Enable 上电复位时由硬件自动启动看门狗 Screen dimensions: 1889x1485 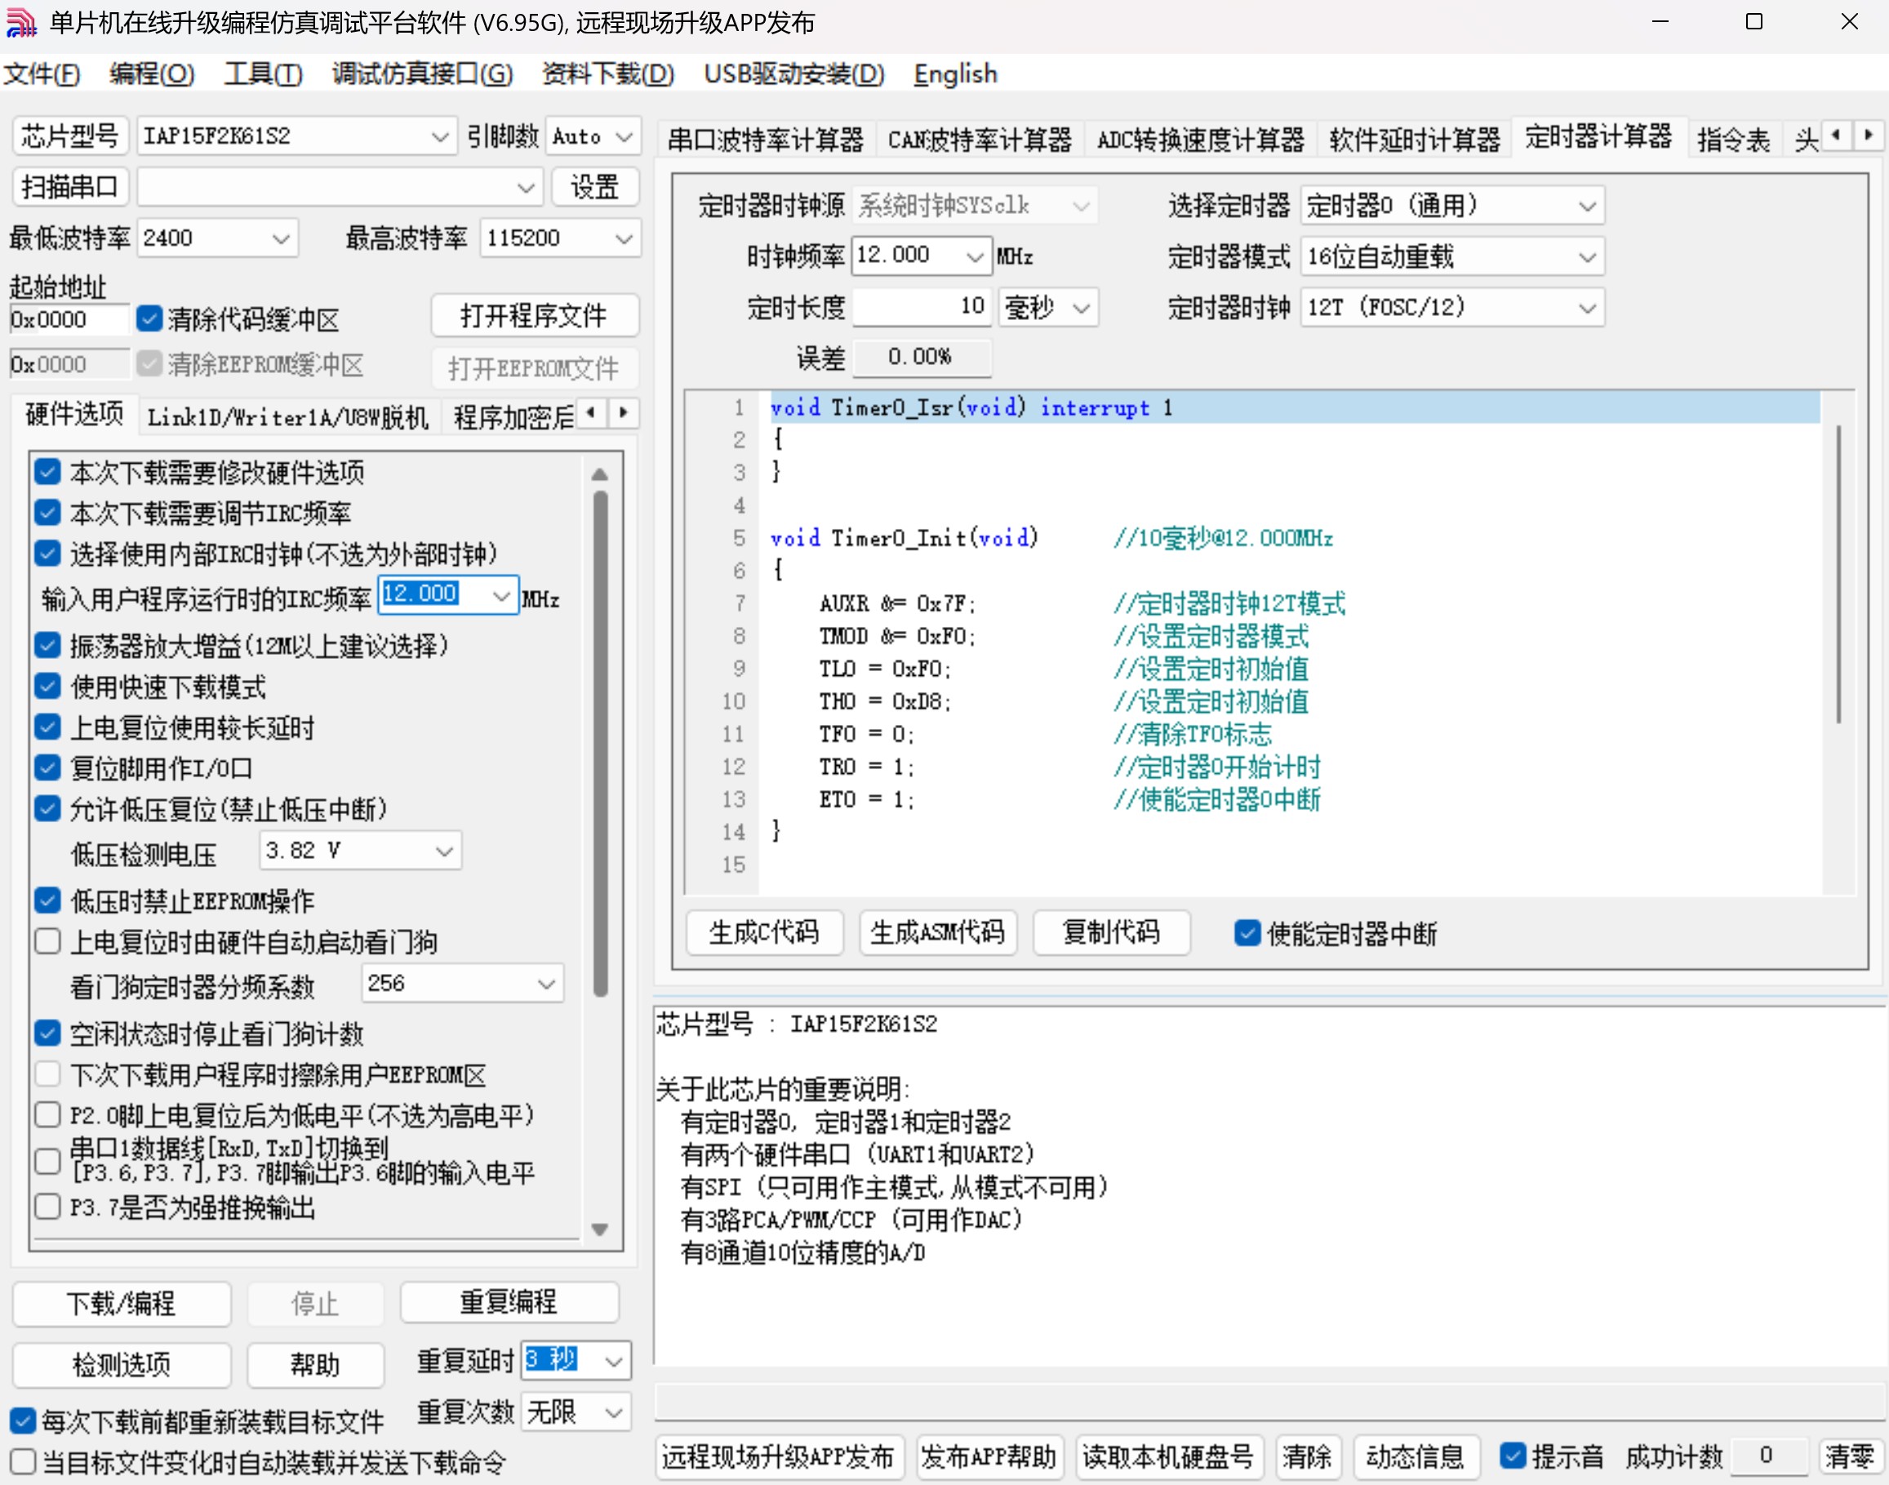click(x=48, y=941)
